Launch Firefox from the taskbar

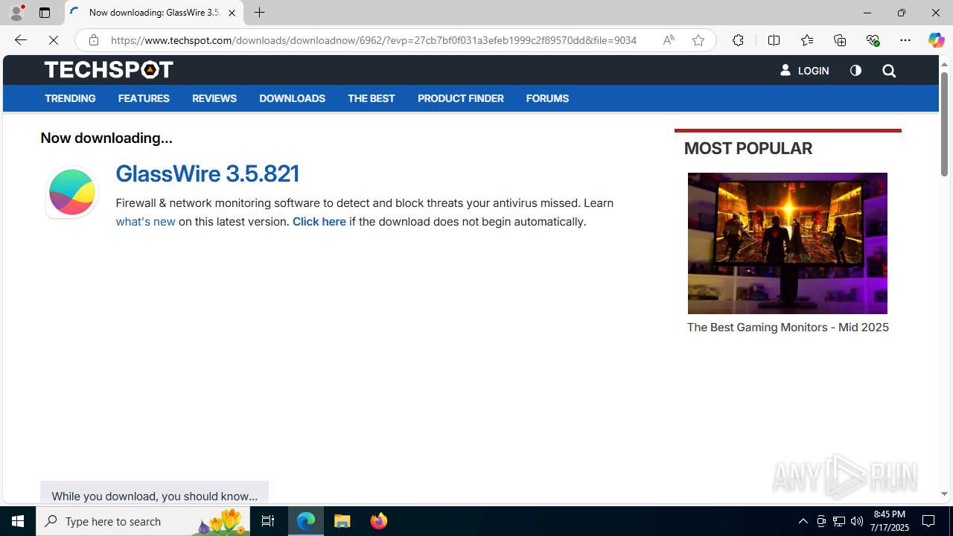pyautogui.click(x=378, y=521)
